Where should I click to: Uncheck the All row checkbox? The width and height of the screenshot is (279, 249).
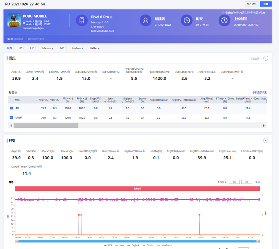point(12,108)
